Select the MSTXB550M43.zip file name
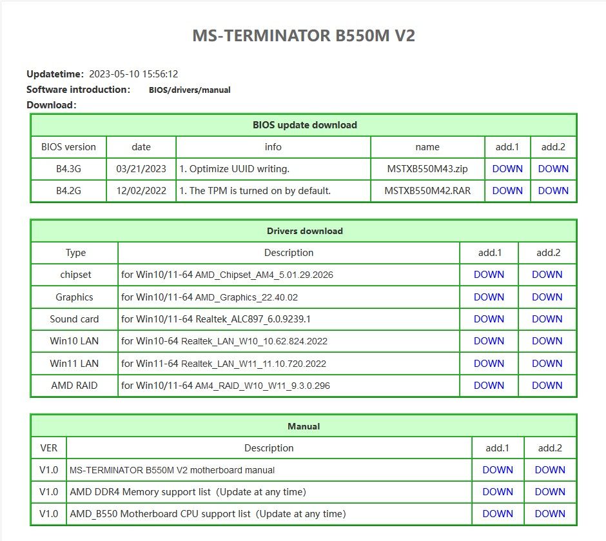 coord(427,169)
